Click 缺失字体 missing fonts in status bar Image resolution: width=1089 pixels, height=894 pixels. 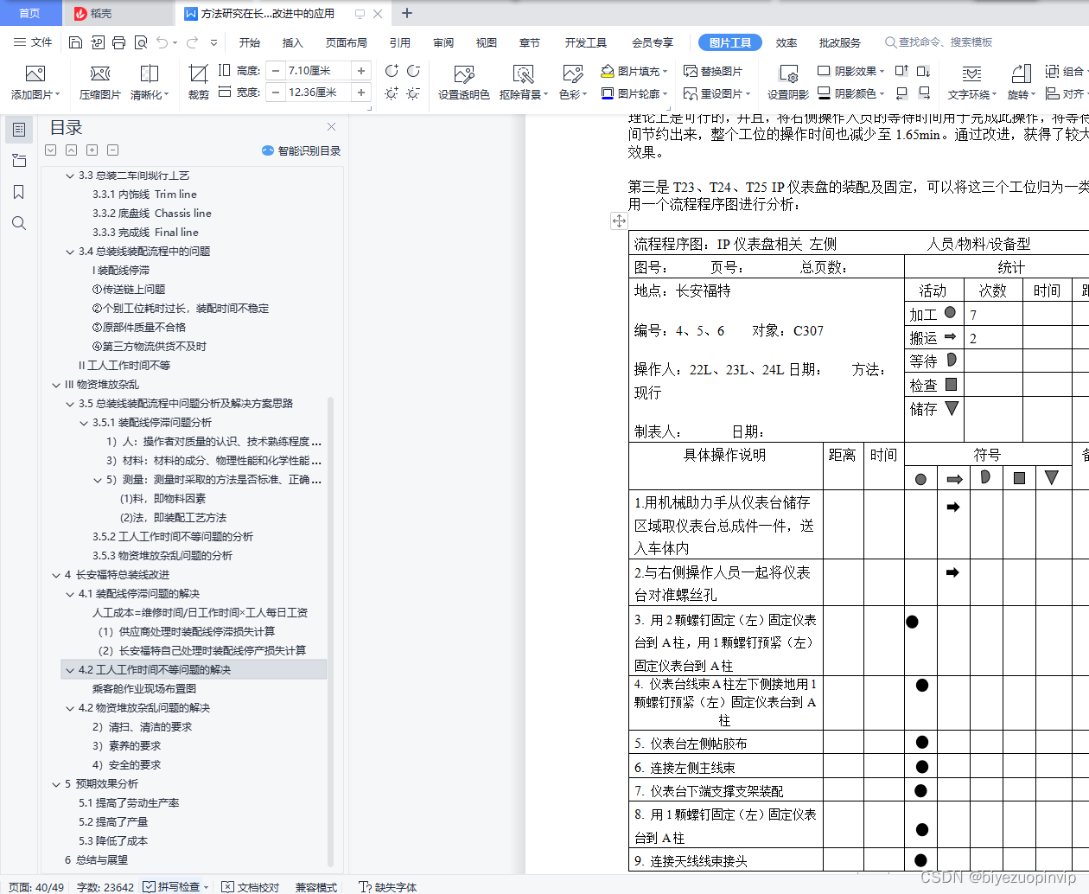(387, 886)
